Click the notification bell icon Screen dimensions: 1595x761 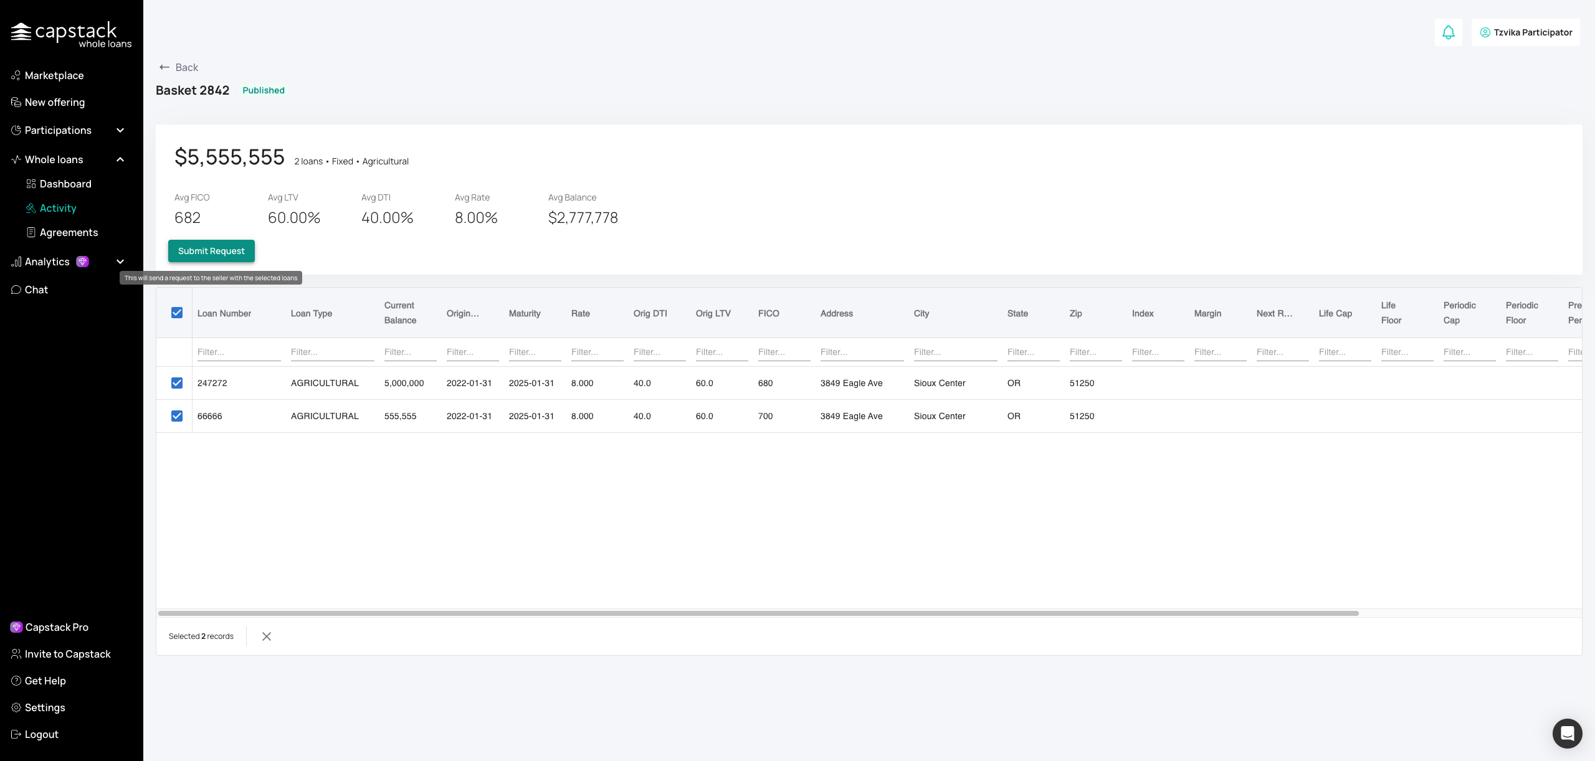click(x=1448, y=32)
